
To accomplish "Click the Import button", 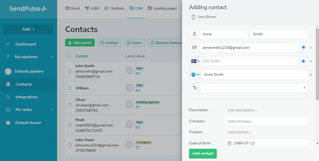I will [134, 43].
